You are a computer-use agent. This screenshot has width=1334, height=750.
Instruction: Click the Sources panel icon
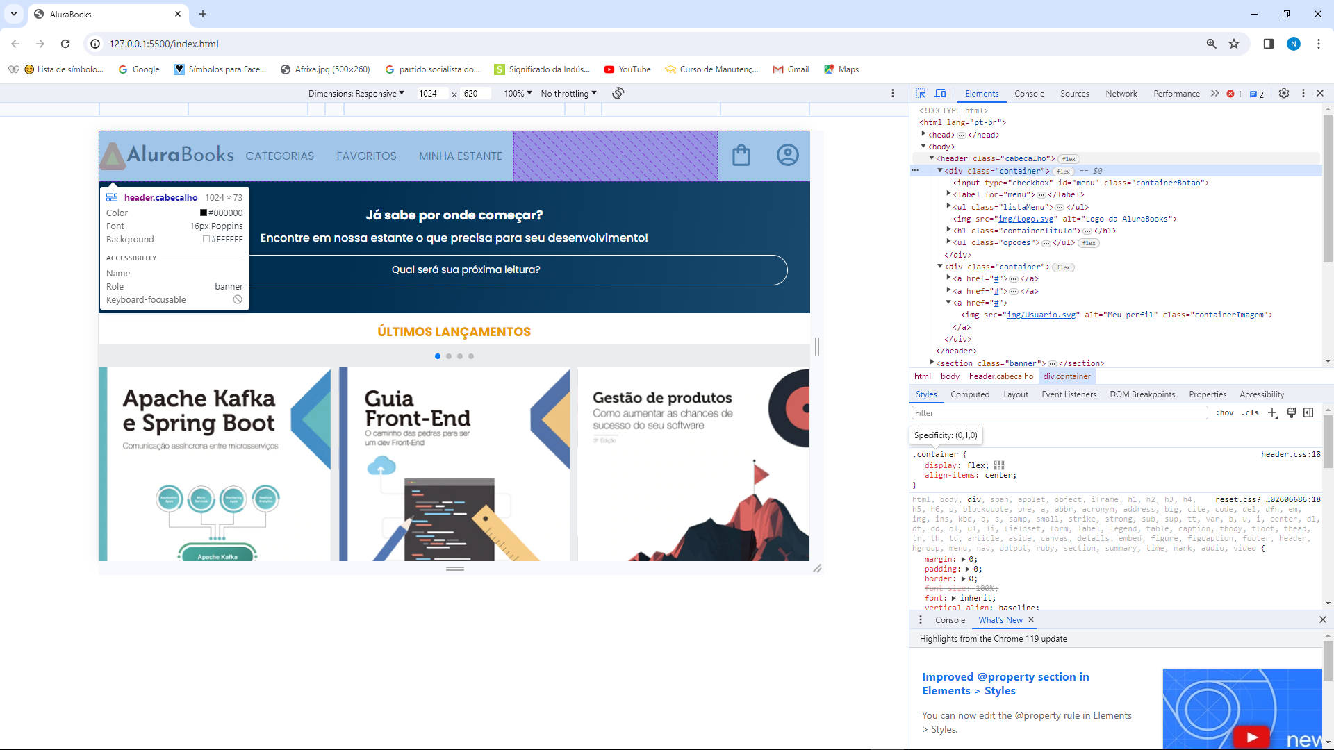[1075, 92]
